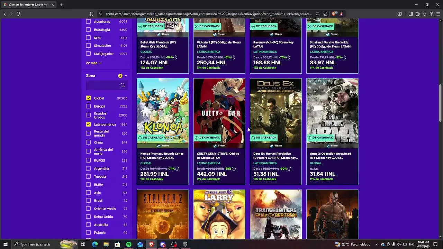This screenshot has height=249, width=443.
Task: Check the Estrategia genre checkbox
Action: pos(88,30)
